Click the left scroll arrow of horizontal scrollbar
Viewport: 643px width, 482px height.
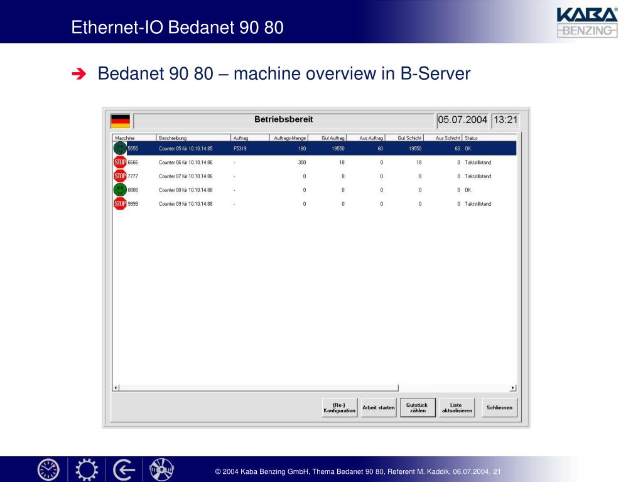pyautogui.click(x=116, y=388)
